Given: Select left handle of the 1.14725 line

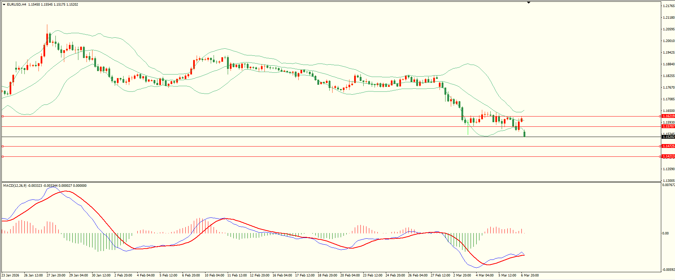Looking at the screenshot, I should pos(3,146).
